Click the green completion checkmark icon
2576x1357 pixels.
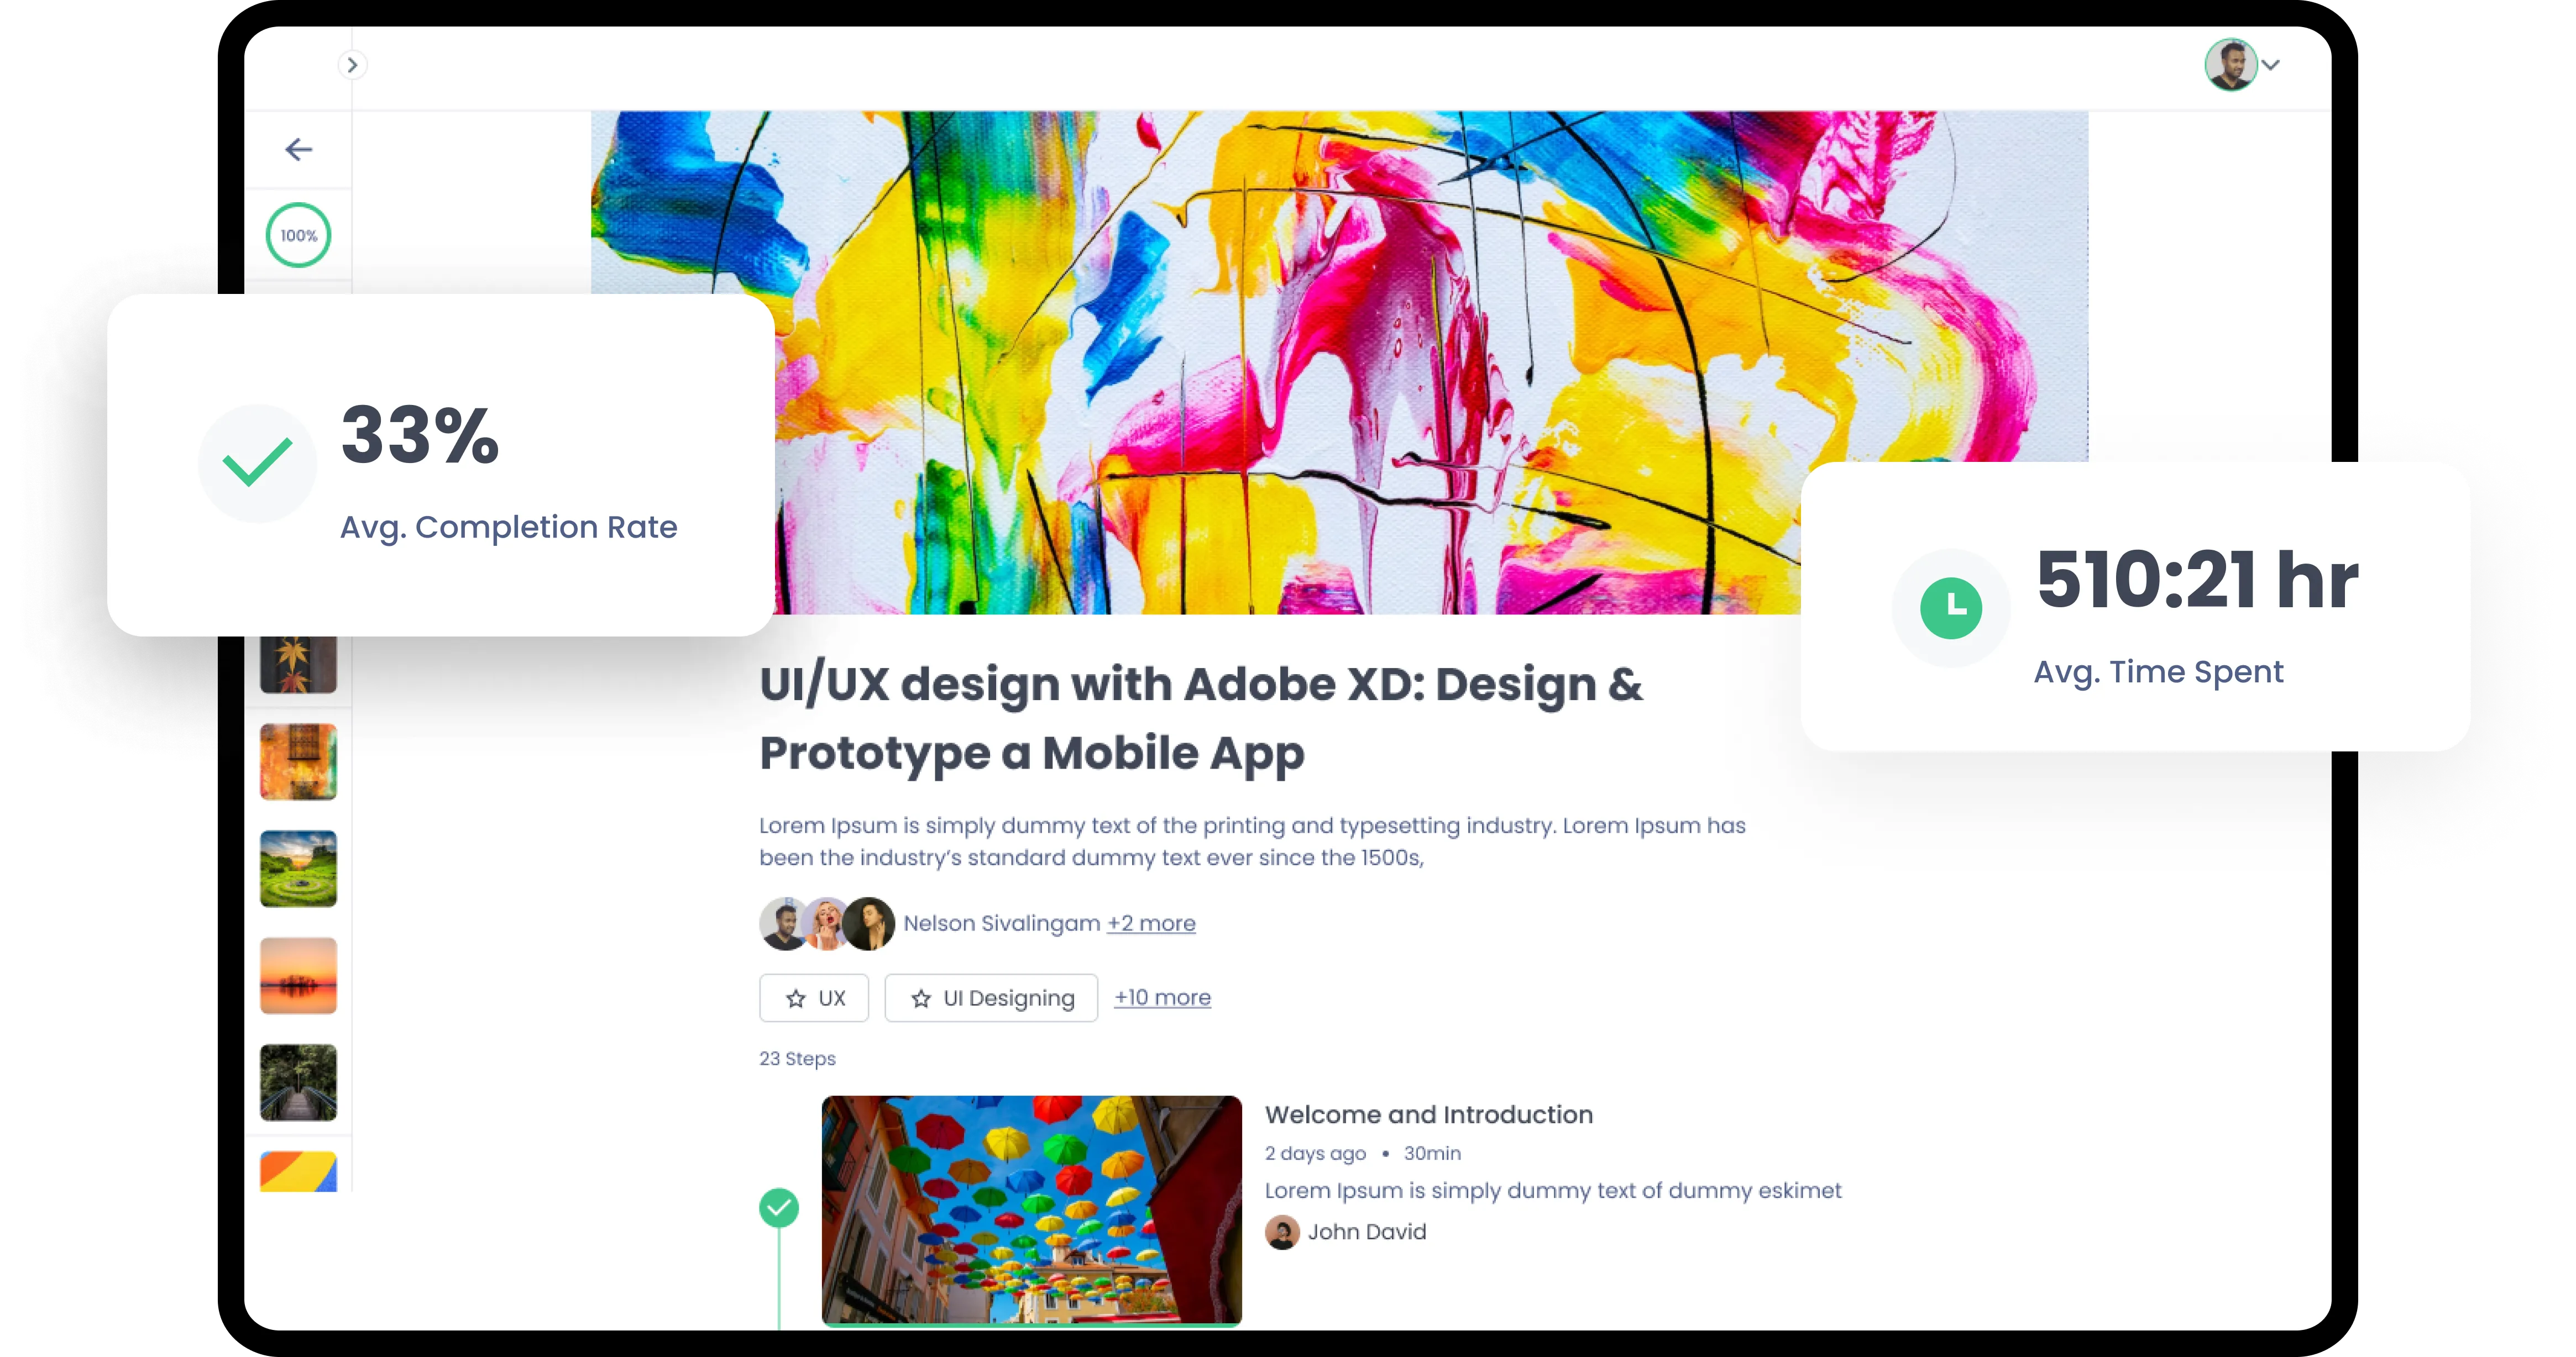coord(257,462)
